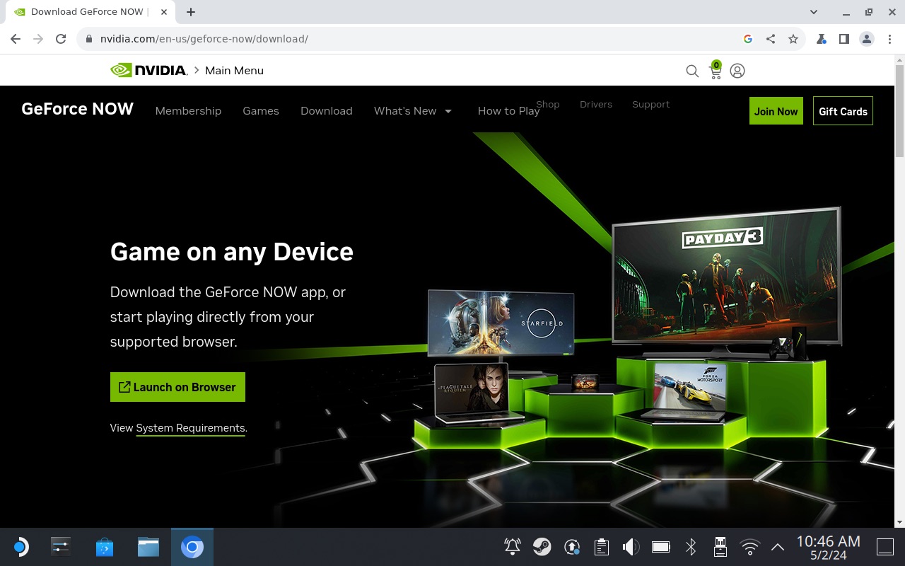Reload the current page
Image resolution: width=905 pixels, height=566 pixels.
tap(61, 39)
